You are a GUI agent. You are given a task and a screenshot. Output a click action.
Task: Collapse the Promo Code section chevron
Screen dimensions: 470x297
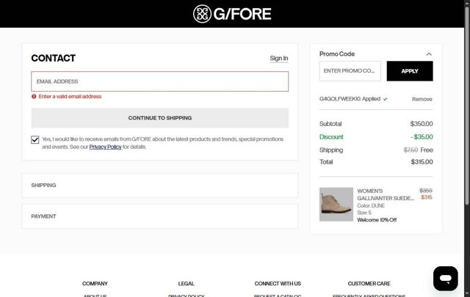click(429, 54)
